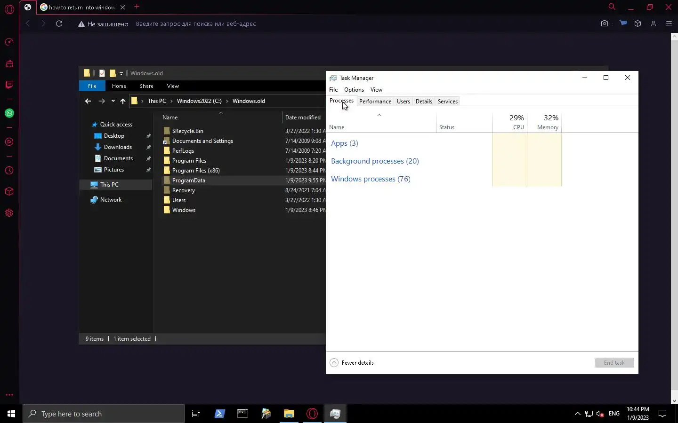This screenshot has width=678, height=423.
Task: Open the Opera menu logo in the sidebar
Action: coord(9,9)
